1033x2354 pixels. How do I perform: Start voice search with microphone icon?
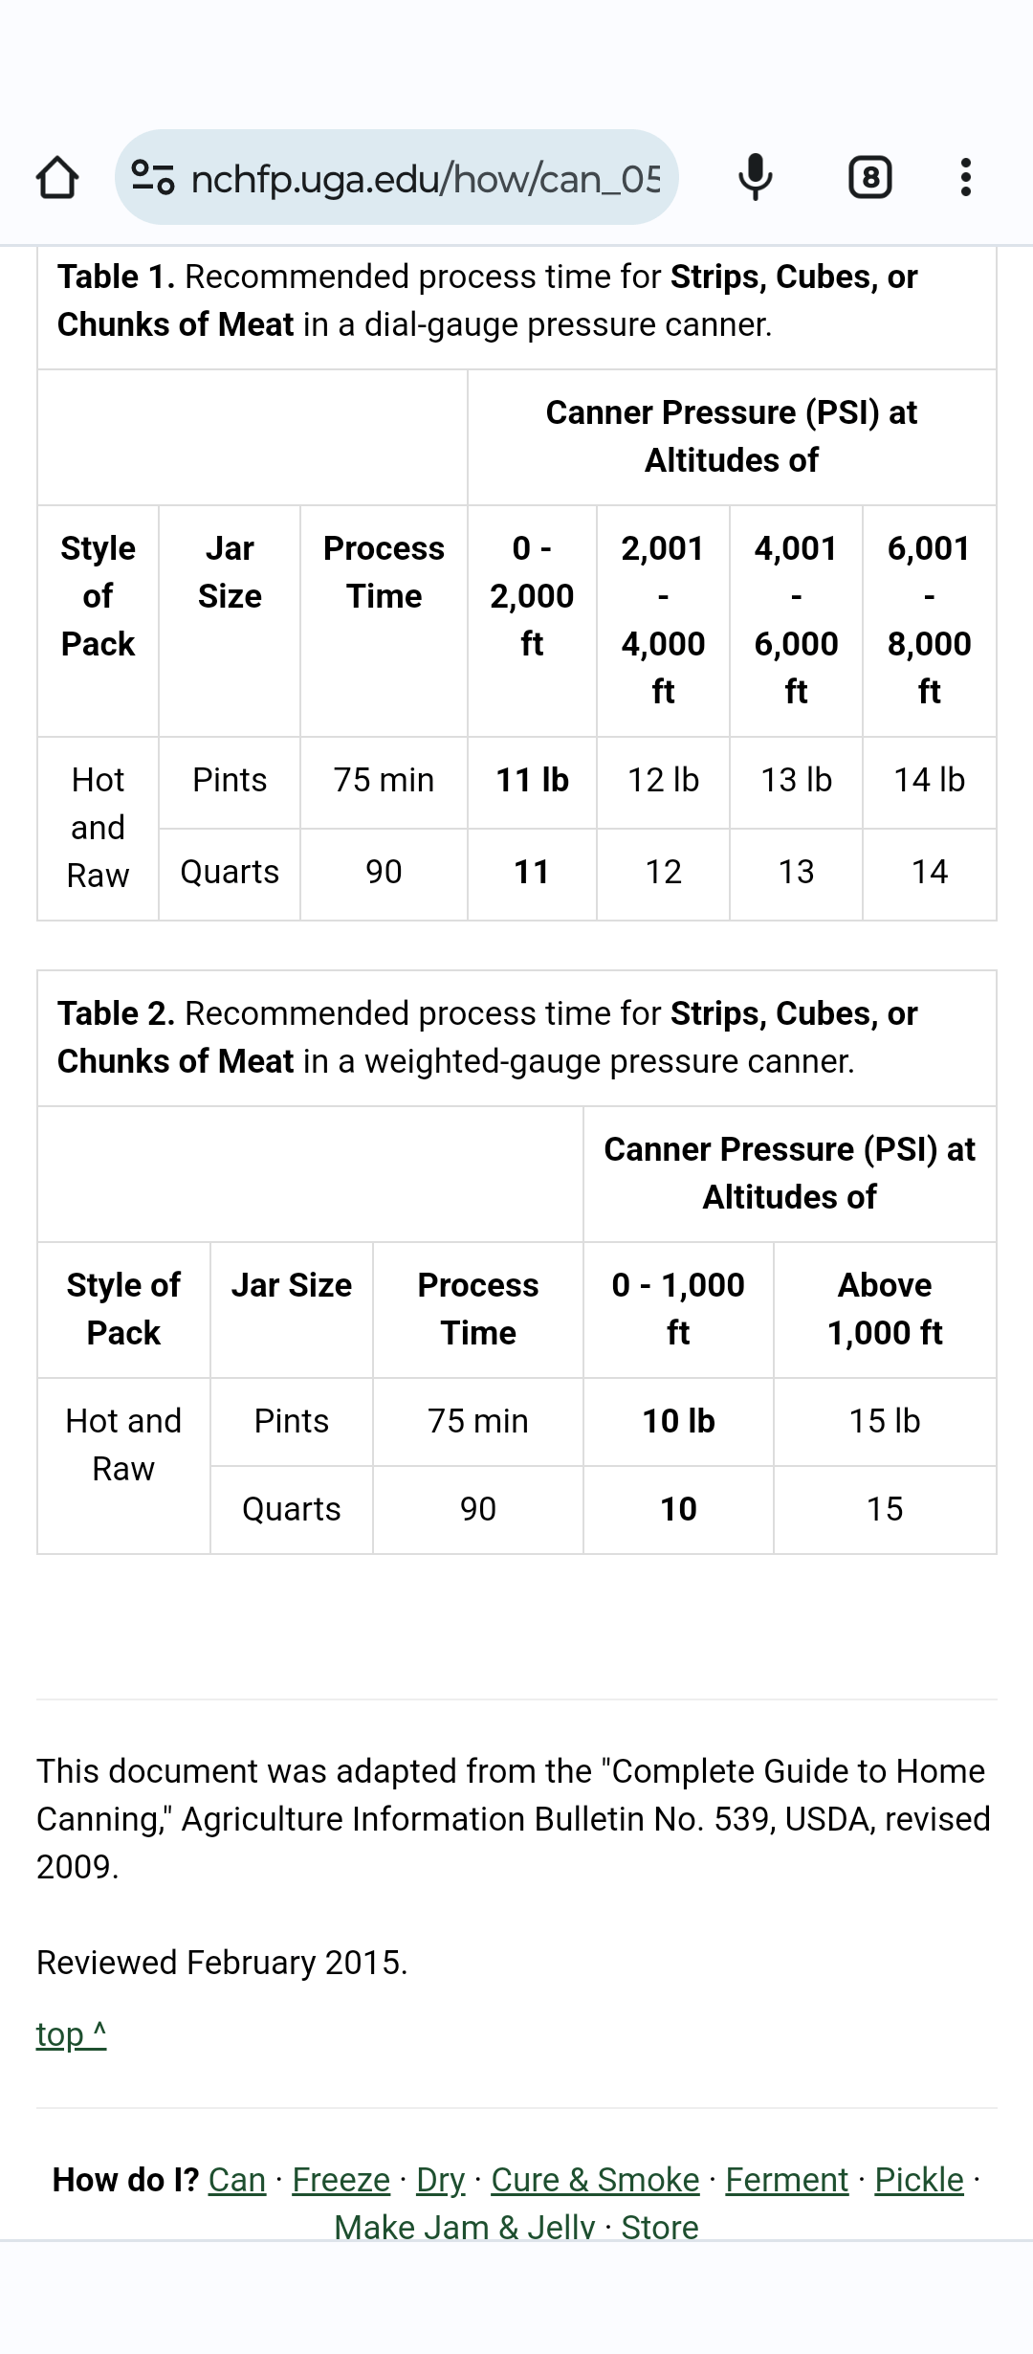click(756, 178)
